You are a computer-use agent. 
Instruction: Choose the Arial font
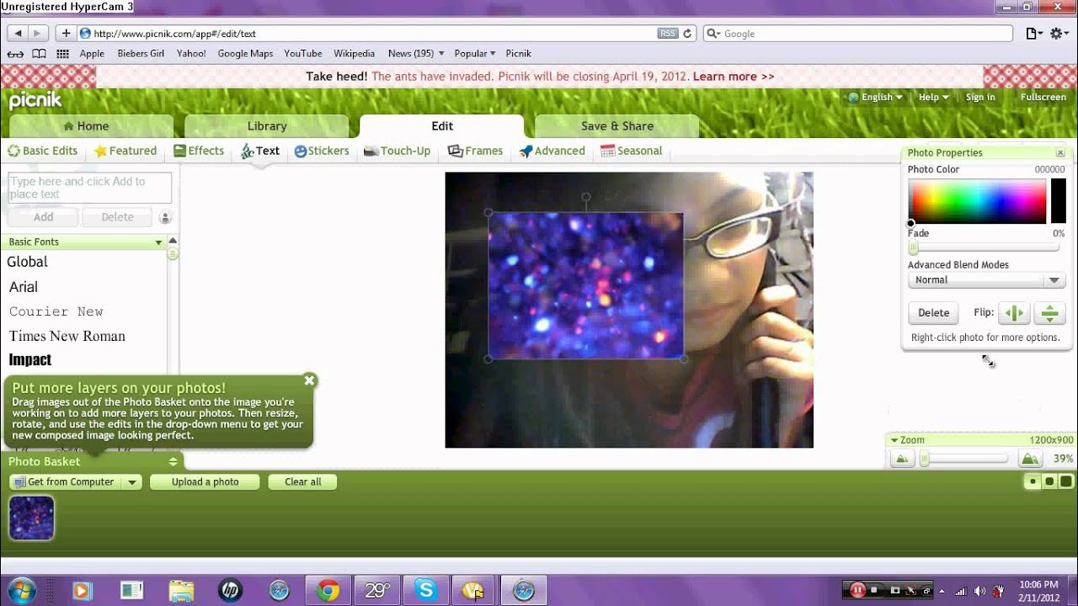point(24,287)
